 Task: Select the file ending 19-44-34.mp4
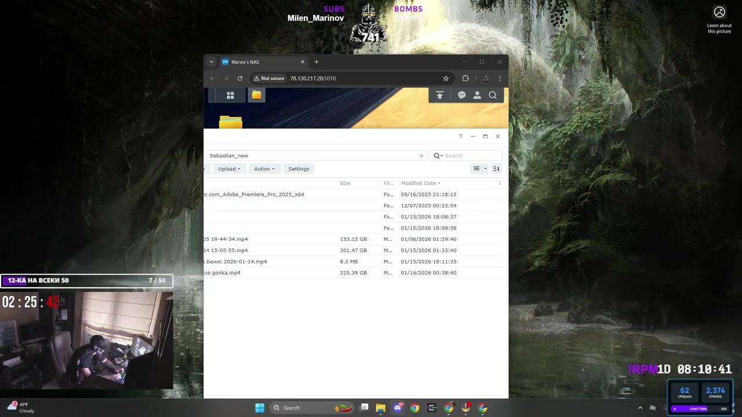(x=353, y=239)
